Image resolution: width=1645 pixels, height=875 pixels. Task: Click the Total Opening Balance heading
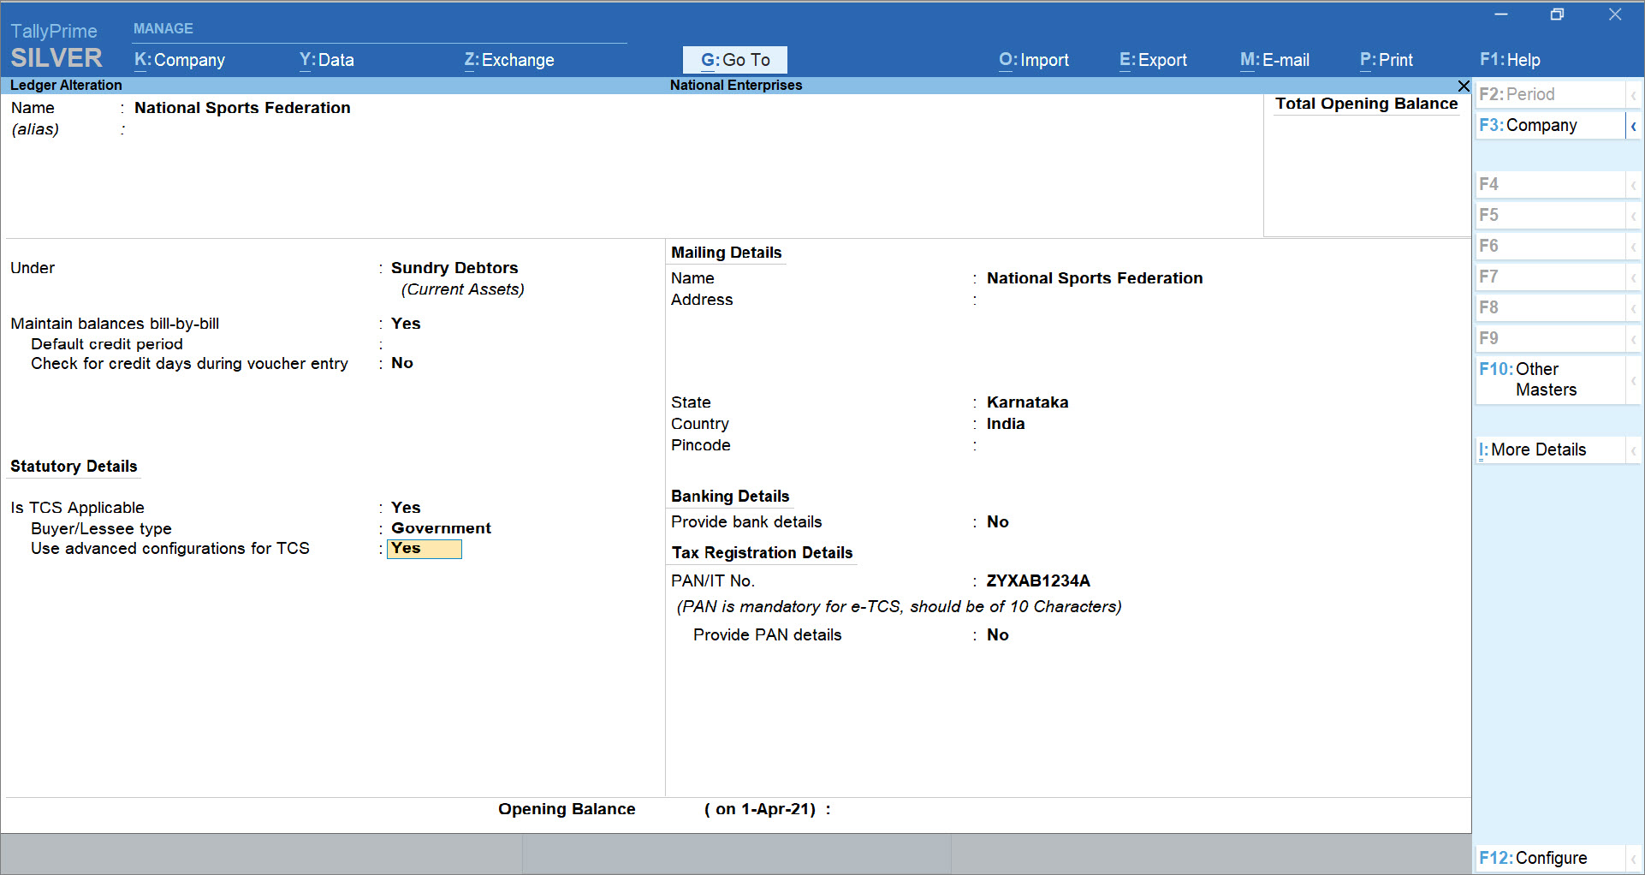click(x=1366, y=104)
